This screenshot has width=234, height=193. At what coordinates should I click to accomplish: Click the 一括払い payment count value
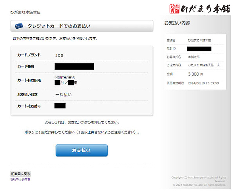tap(63, 95)
